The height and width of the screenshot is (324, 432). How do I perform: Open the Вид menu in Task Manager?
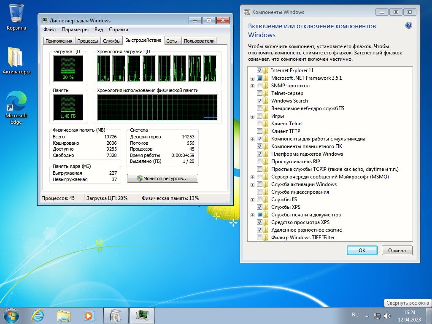(x=99, y=30)
